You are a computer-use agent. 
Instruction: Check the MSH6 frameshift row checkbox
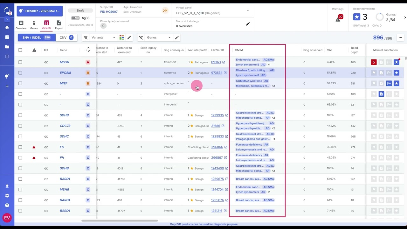click(20, 62)
